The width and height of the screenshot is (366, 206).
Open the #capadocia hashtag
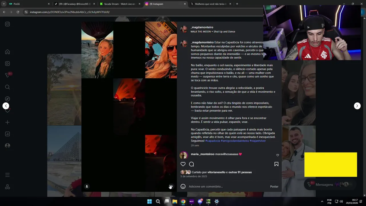(x=212, y=141)
